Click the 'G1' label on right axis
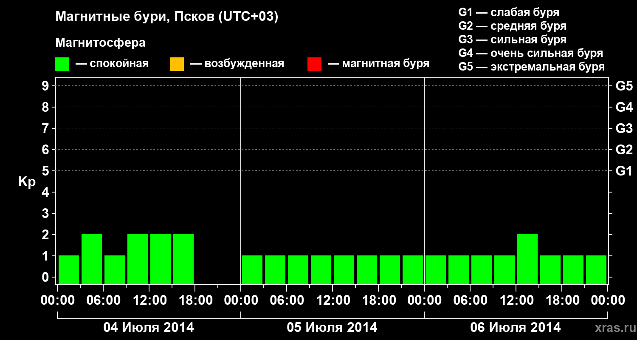This screenshot has height=340, width=637. (x=624, y=171)
